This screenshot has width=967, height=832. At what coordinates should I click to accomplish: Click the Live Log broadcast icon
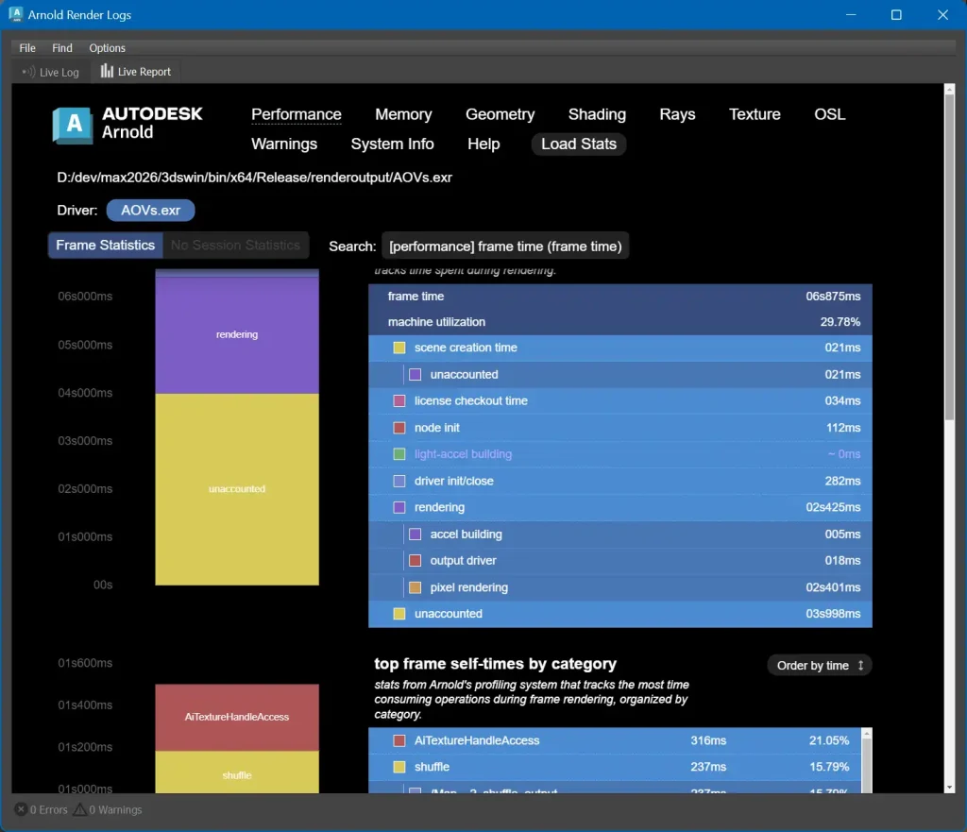(28, 72)
